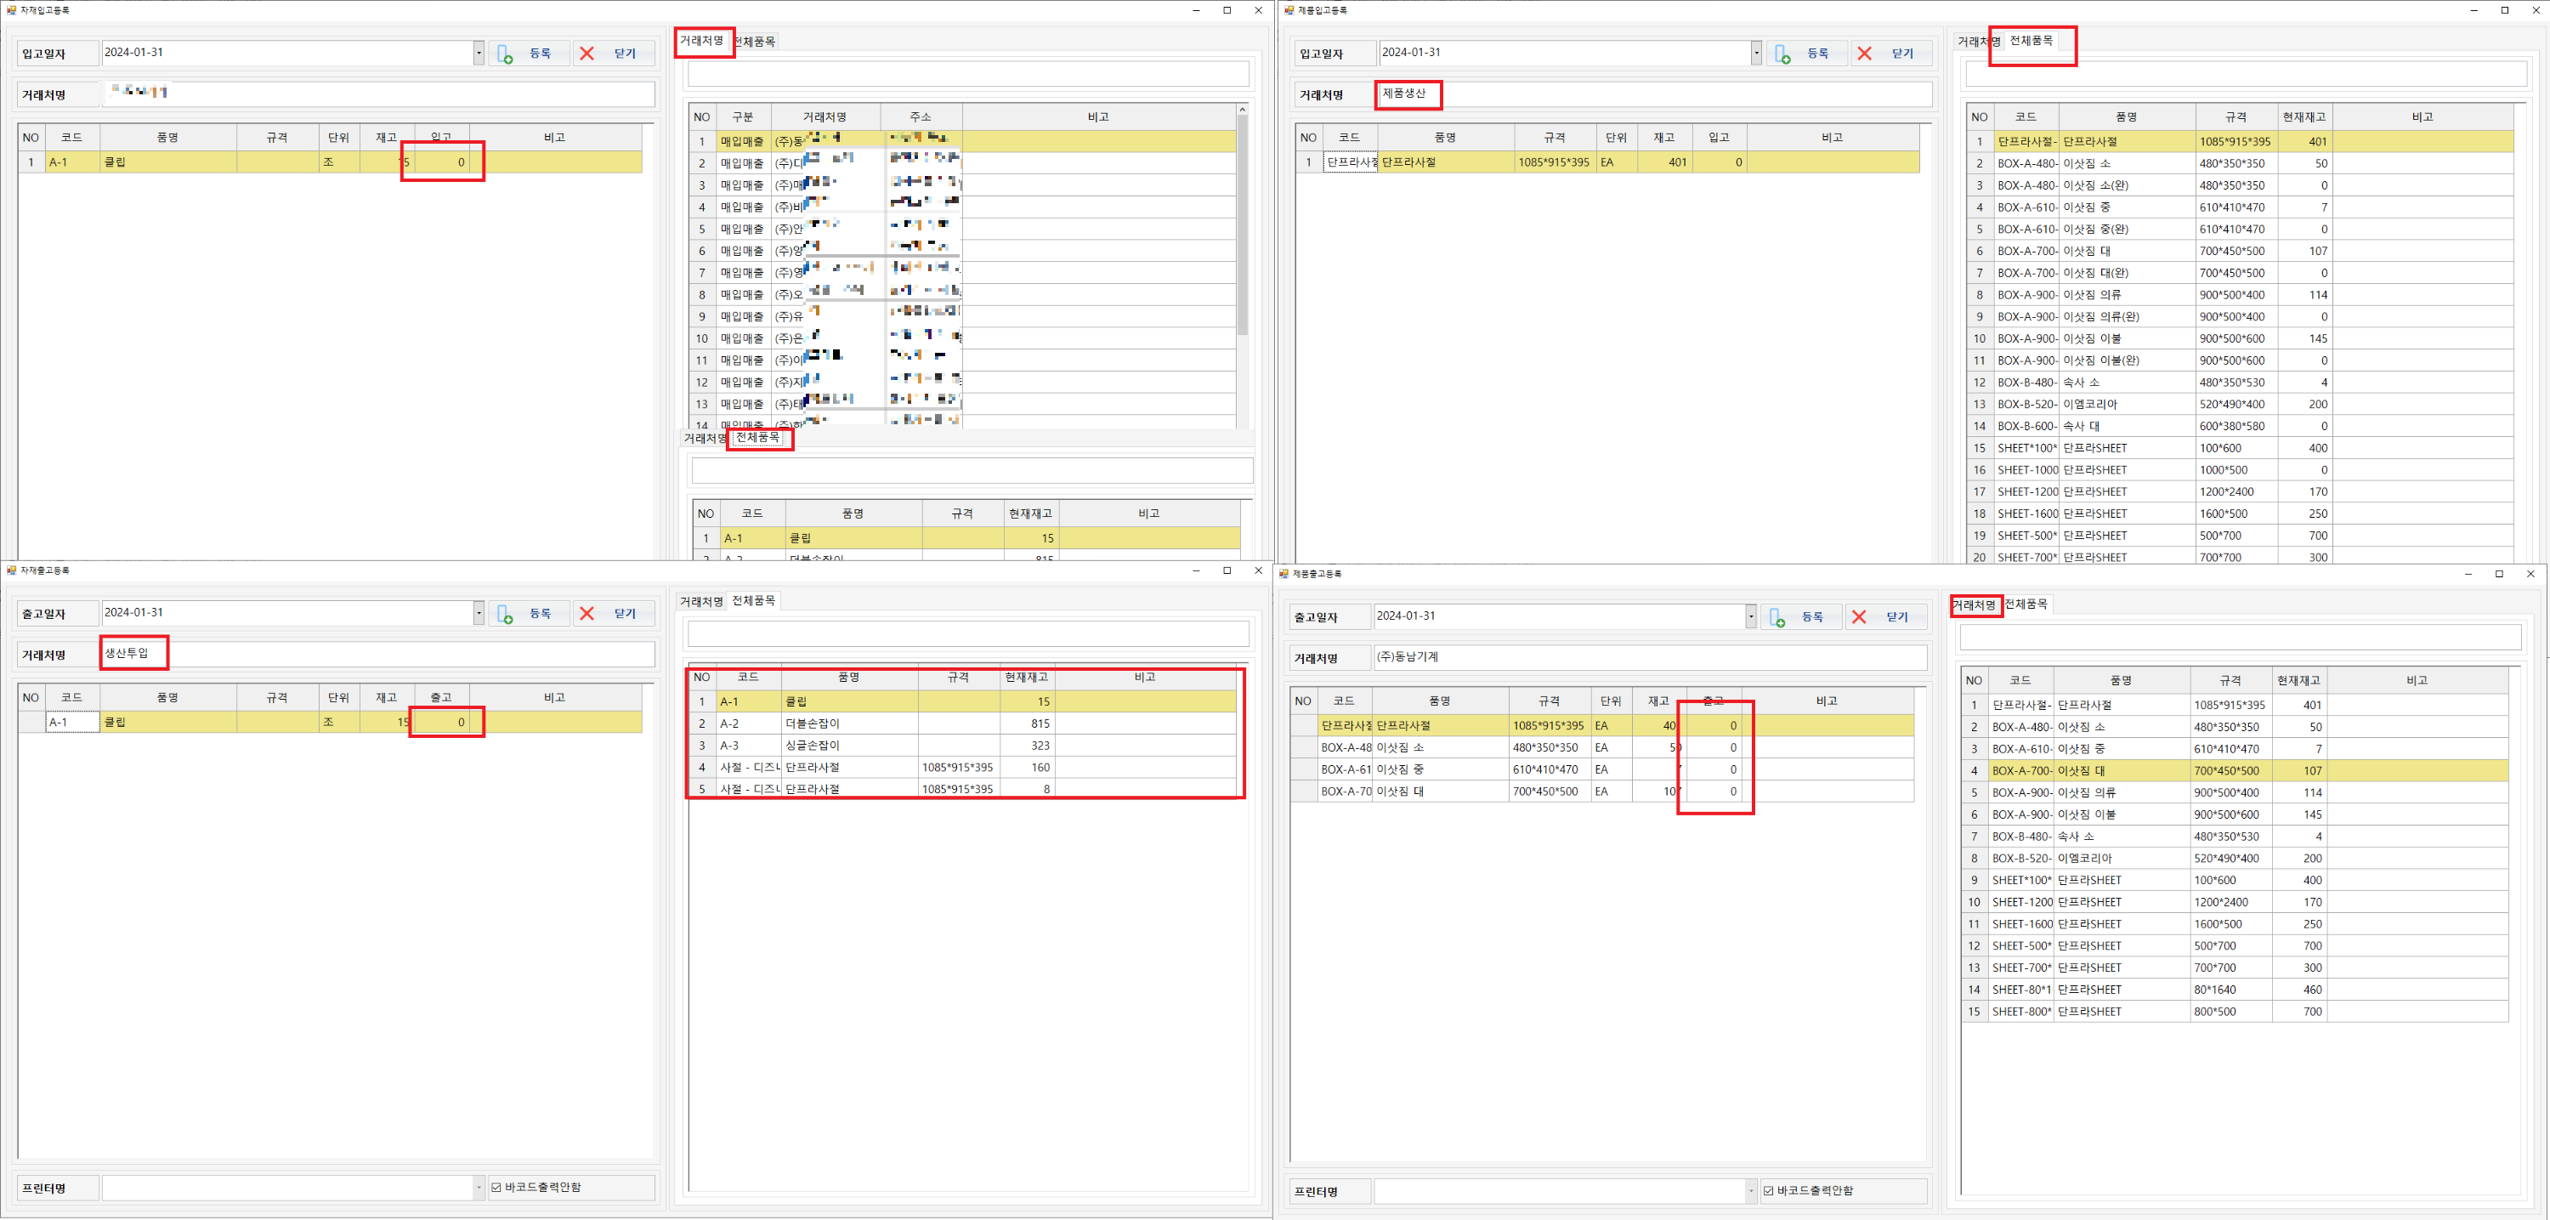Click red X 닫기 icon in 제품출고등록 window
This screenshot has width=2550, height=1220.
pos(1859,617)
